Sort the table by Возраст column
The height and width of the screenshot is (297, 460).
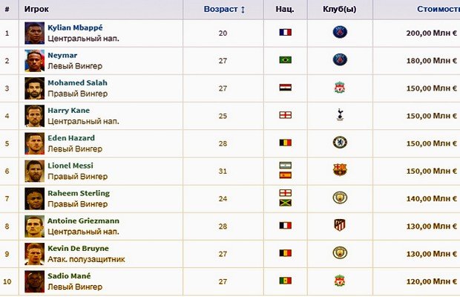(x=224, y=9)
